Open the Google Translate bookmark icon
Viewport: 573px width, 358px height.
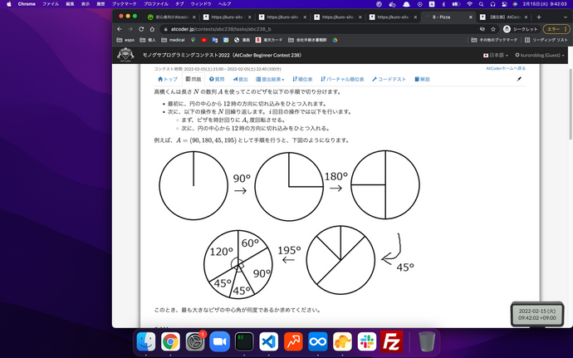point(215,40)
